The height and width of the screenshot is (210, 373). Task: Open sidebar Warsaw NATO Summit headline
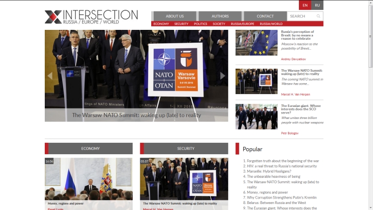coord(302,72)
